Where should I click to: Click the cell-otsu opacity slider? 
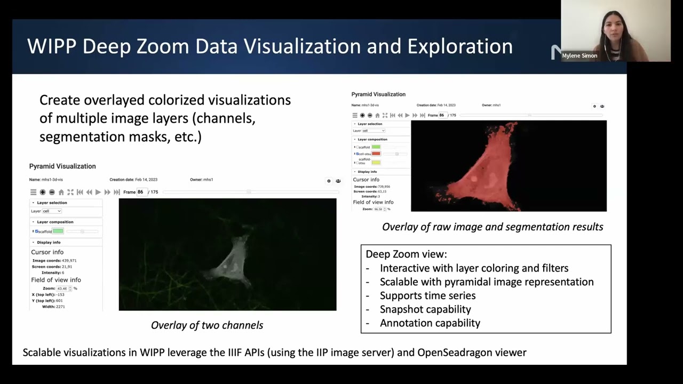pos(395,154)
